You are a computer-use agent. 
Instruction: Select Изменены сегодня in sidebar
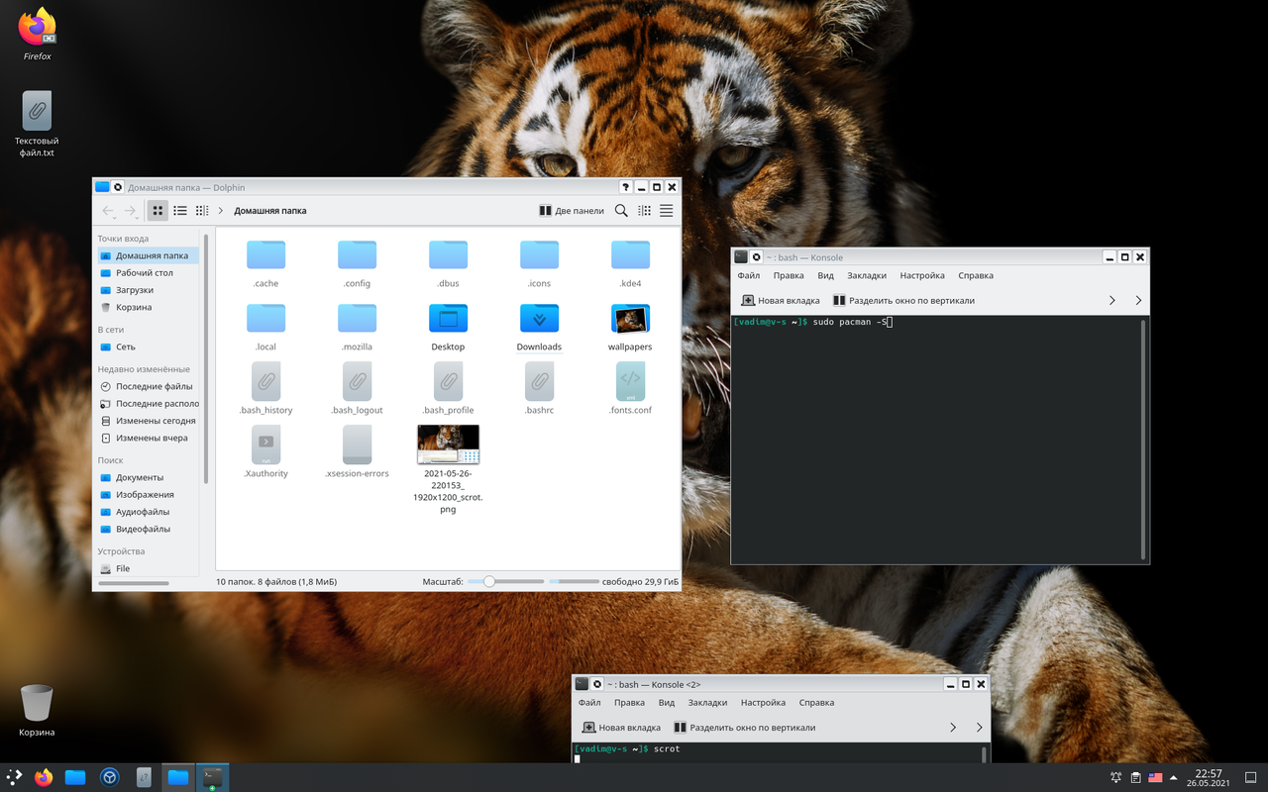(x=147, y=421)
